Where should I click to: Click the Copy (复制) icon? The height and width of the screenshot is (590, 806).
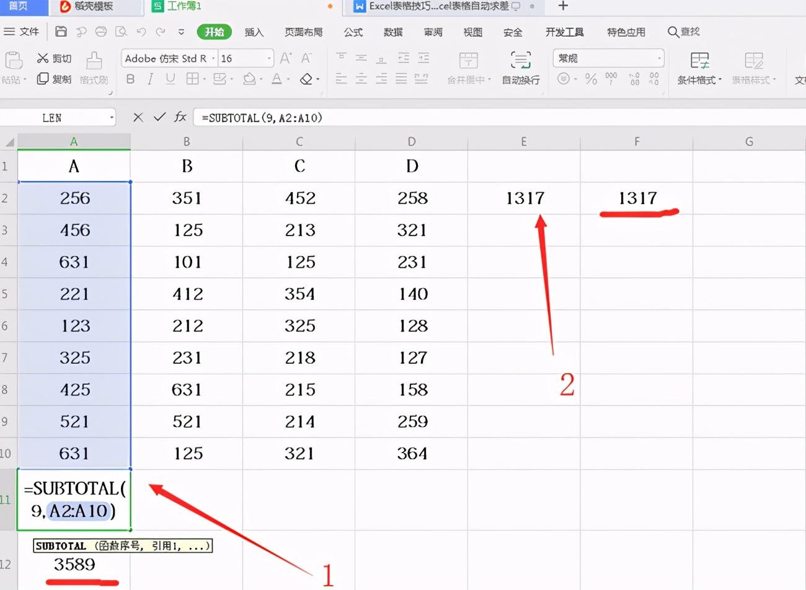42,78
